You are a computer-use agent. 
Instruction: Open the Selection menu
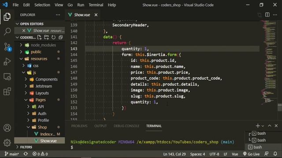pyautogui.click(x=42, y=5)
